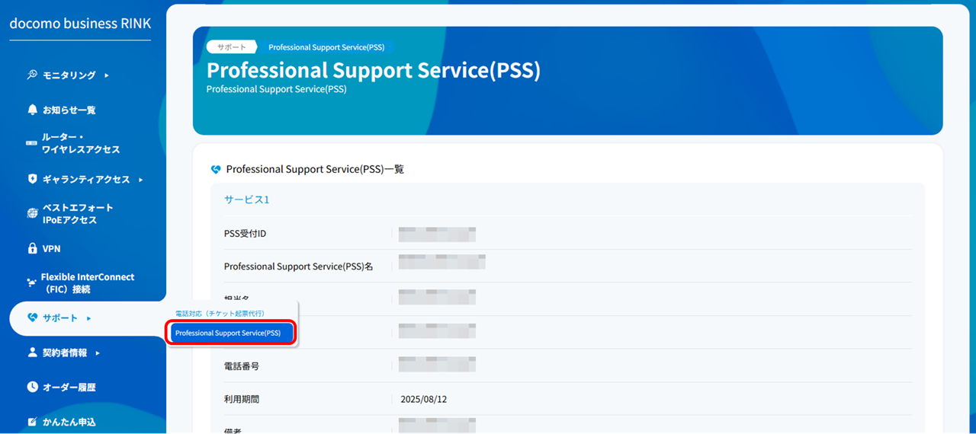The height and width of the screenshot is (434, 976).
Task: Click the router icon beside ルーター・ワイヤレスアクセス
Action: tap(31, 143)
